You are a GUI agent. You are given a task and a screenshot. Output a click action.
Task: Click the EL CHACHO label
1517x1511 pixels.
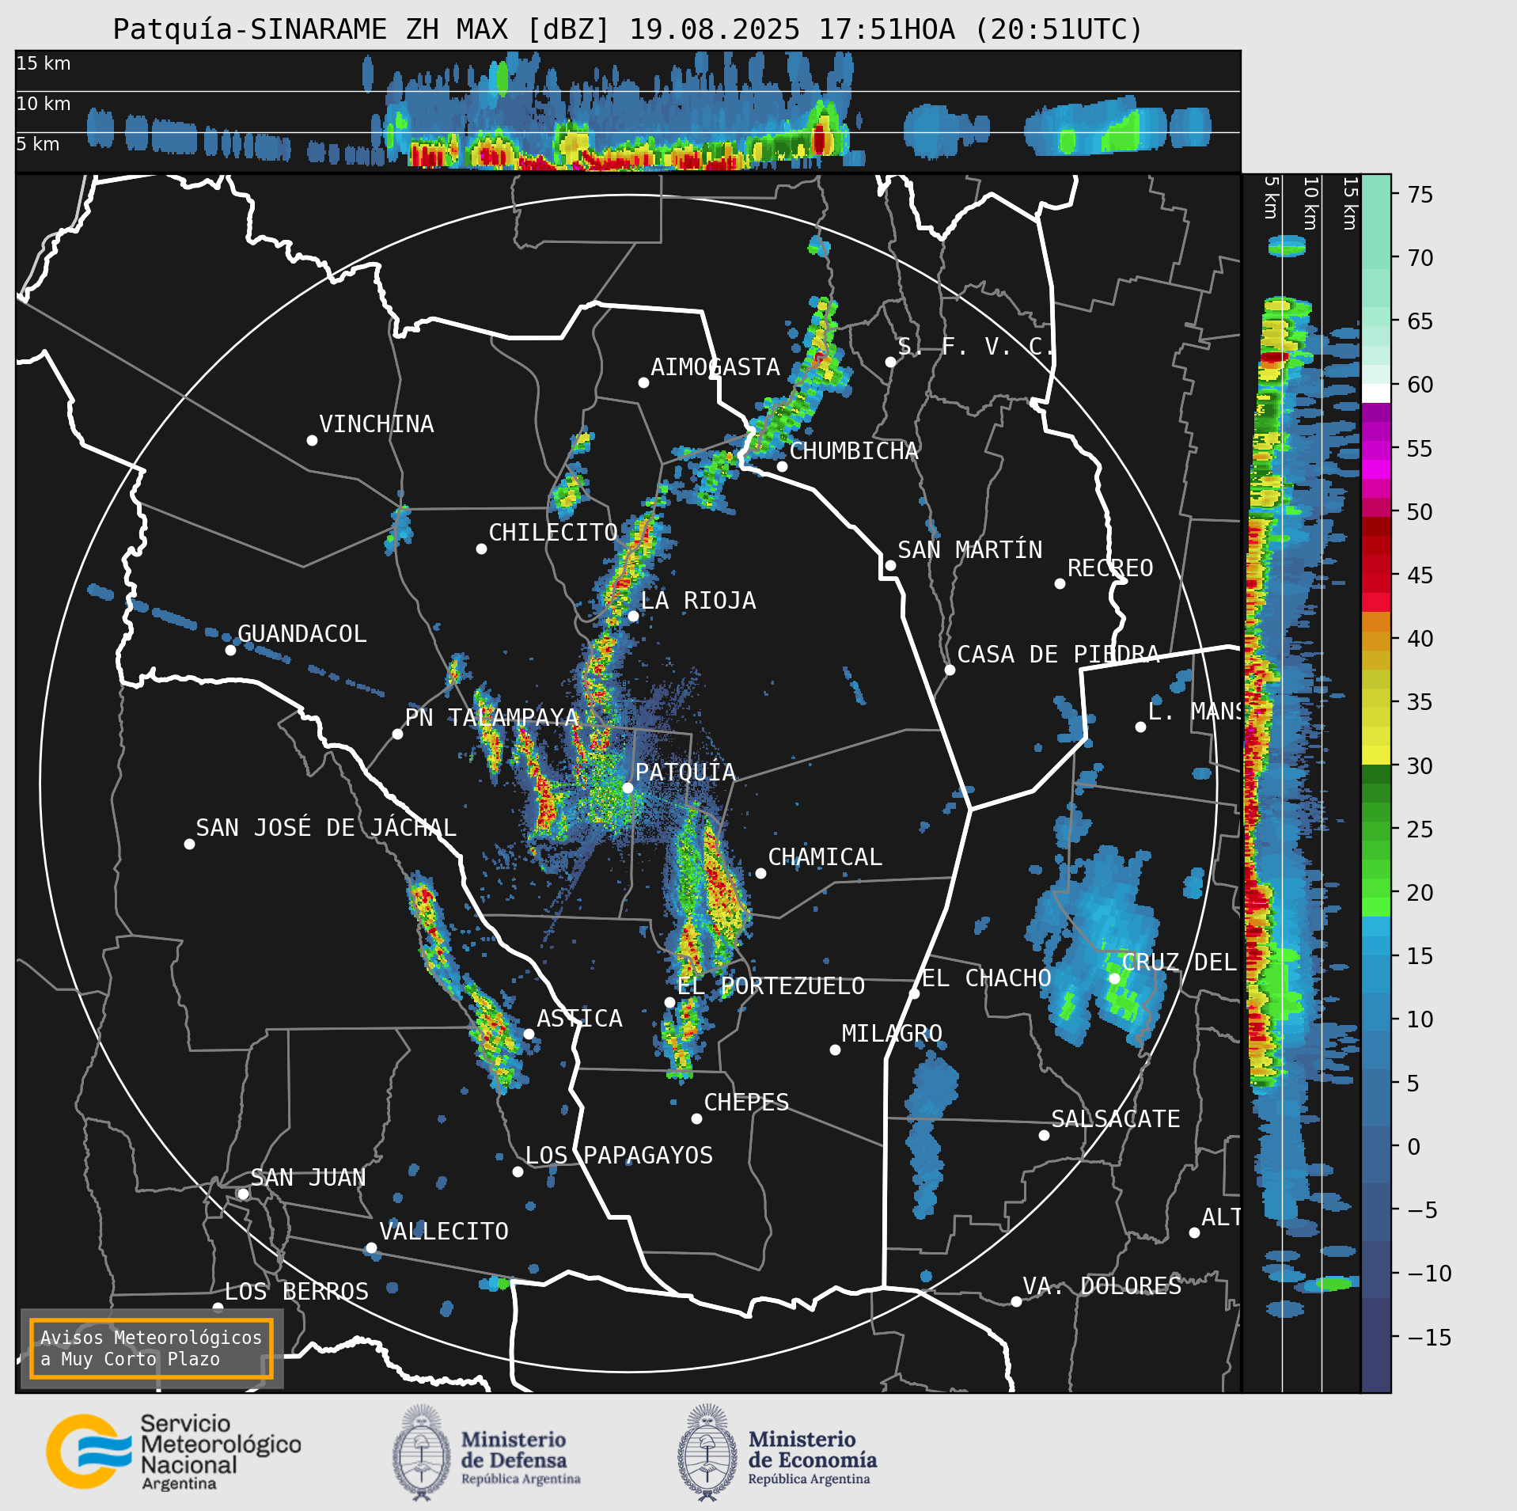[x=986, y=978]
